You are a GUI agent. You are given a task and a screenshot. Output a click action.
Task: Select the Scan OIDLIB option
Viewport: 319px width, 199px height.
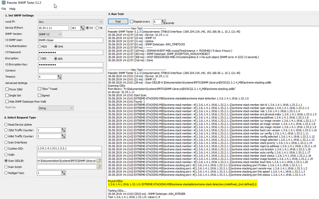click(x=6, y=161)
